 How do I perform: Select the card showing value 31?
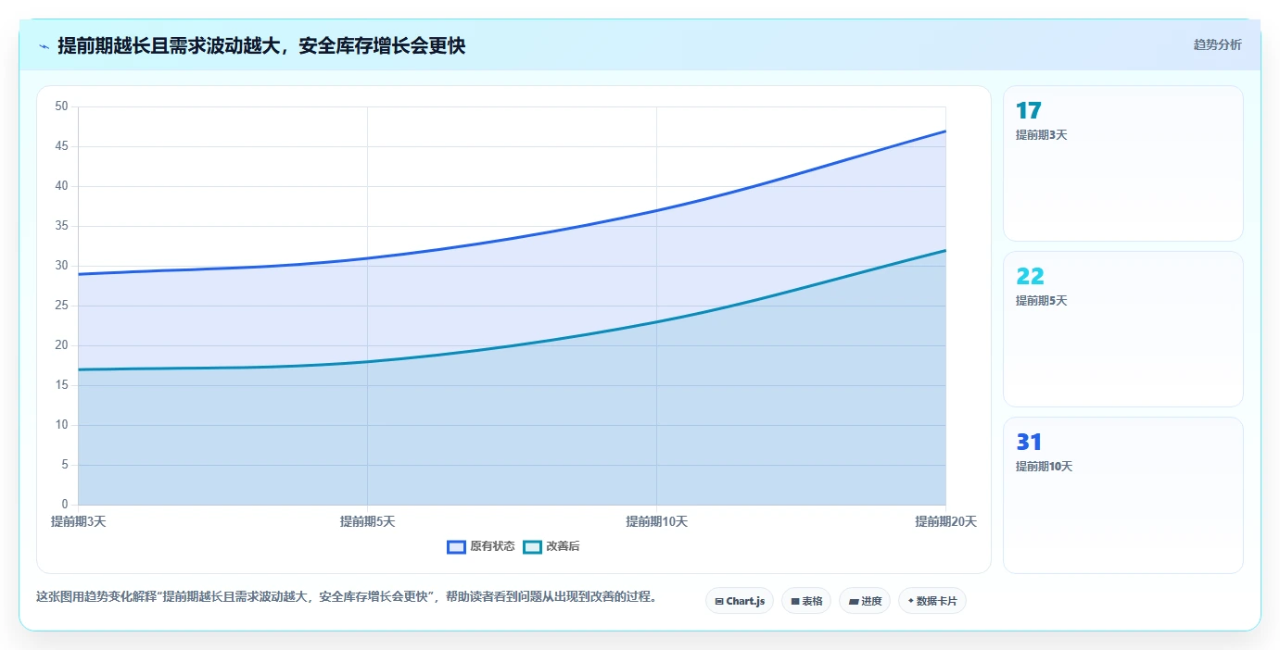click(1122, 495)
